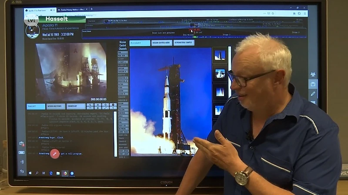Open the info icon in the toolbar

click(x=113, y=105)
